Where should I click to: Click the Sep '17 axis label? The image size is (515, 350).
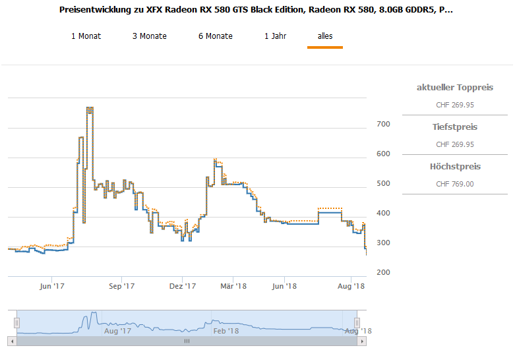tap(121, 286)
